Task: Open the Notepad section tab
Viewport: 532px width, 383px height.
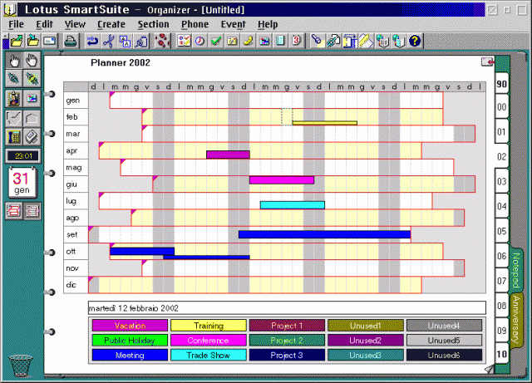Action: click(516, 270)
